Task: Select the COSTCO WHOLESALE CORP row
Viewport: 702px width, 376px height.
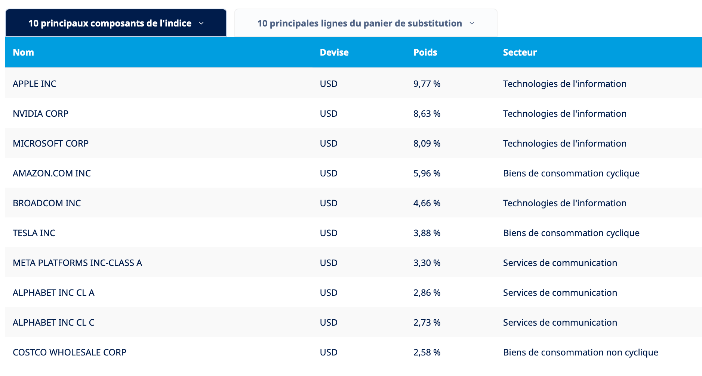Action: 354,352
